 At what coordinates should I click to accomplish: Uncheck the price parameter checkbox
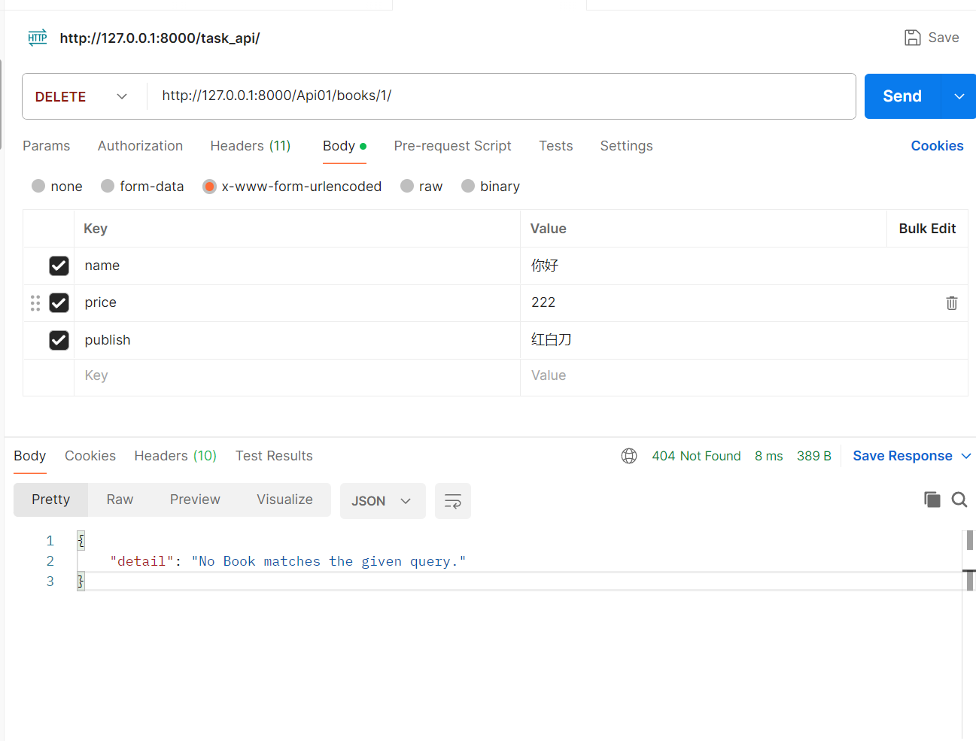(59, 302)
